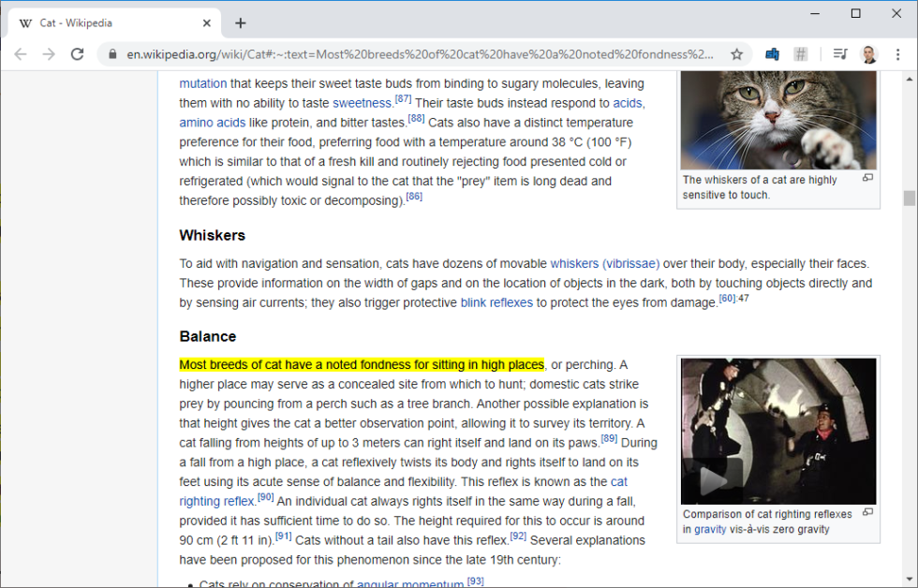Open the media control playlist icon
918x588 pixels.
click(x=840, y=54)
